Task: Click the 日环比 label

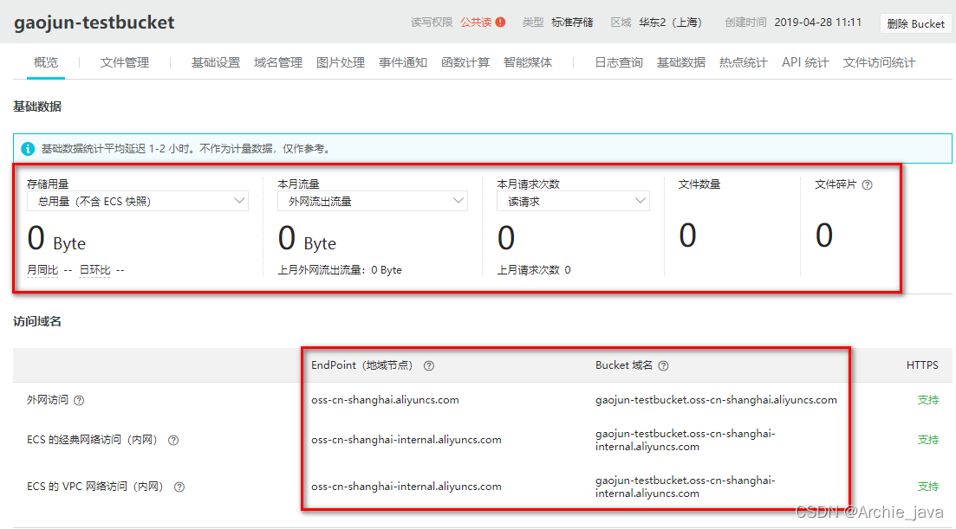Action: 95,270
